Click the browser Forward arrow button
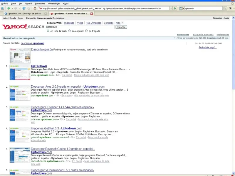The width and height of the screenshot is (235, 176). click(16, 9)
